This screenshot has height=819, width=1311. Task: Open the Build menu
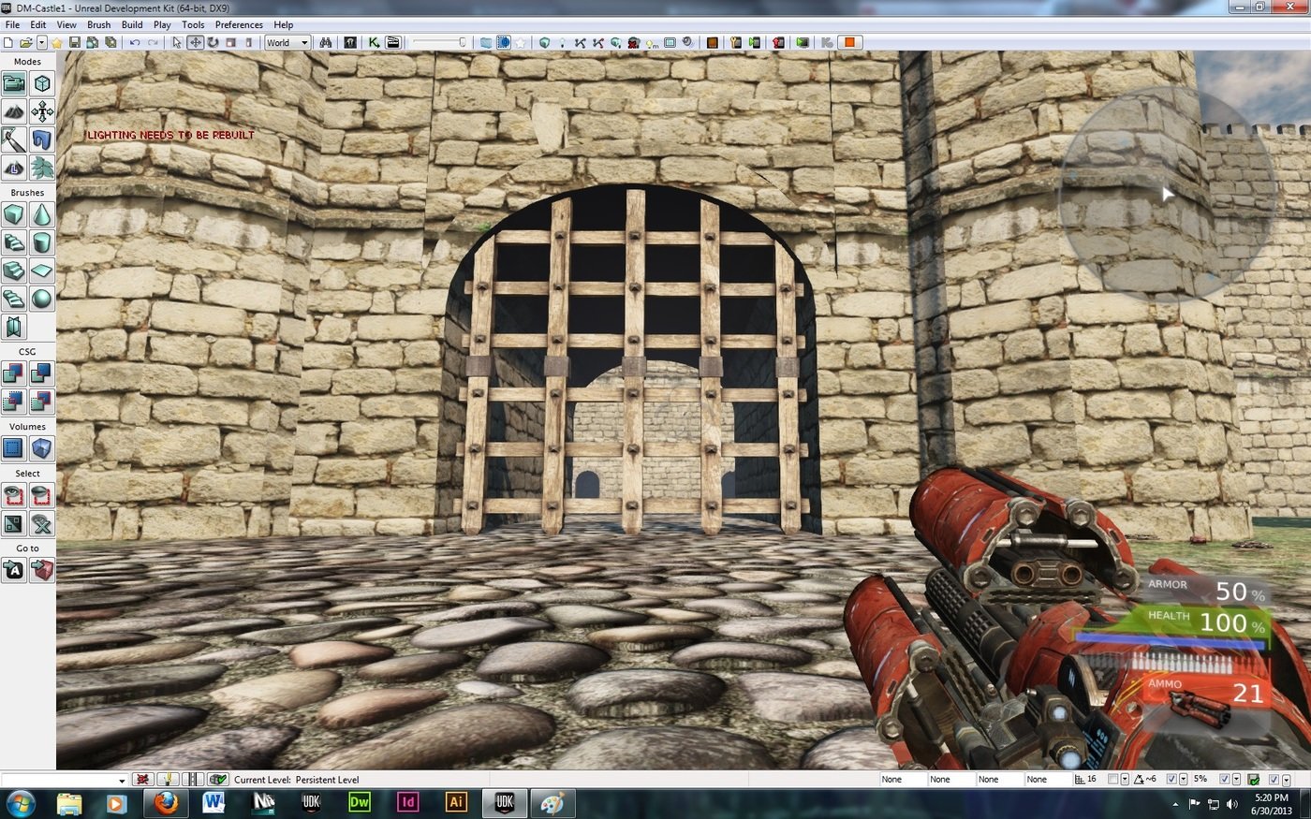pos(132,24)
